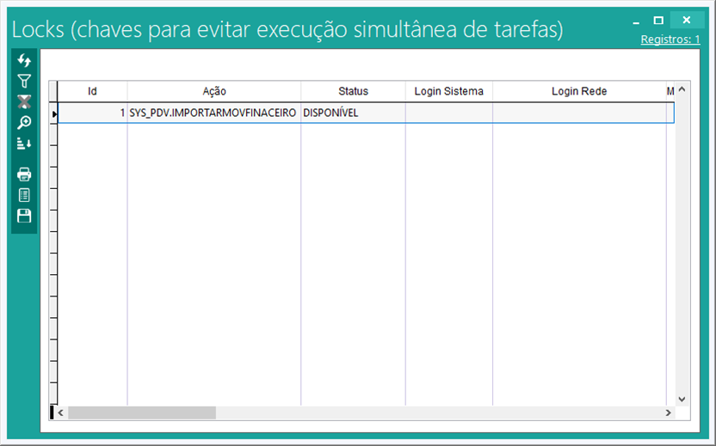Click the empty Login Rede cell in row 1

(x=579, y=113)
